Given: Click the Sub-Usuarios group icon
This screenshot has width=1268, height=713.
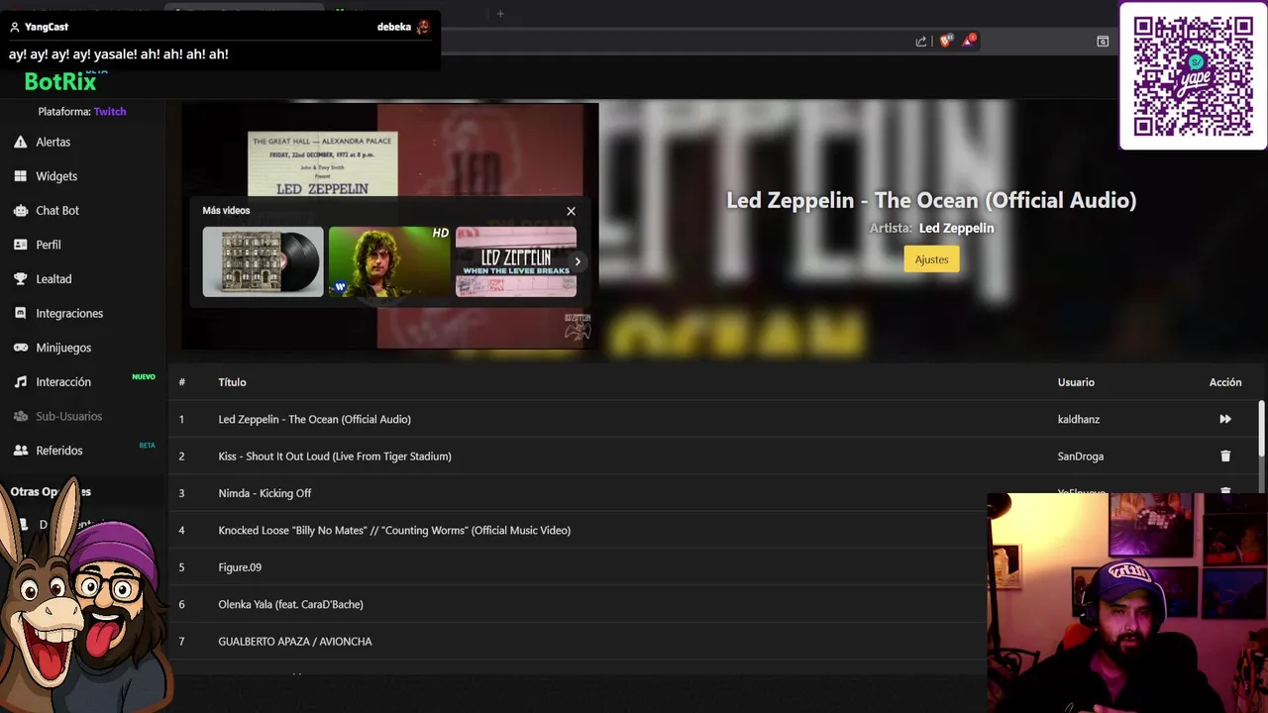Looking at the screenshot, I should [20, 416].
